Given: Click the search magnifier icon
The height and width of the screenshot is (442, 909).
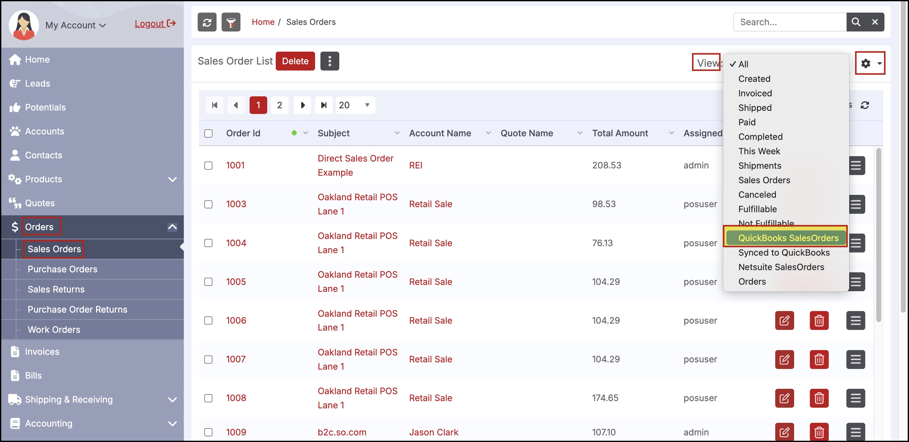Looking at the screenshot, I should (x=856, y=22).
